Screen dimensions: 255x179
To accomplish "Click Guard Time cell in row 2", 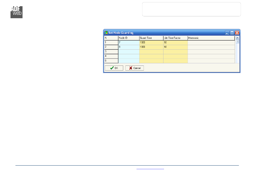I will [151, 47].
